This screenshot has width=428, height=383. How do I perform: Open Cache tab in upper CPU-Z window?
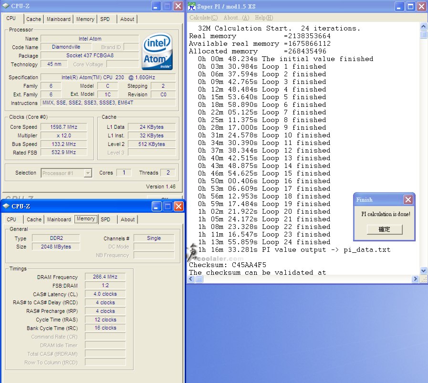tap(33, 19)
